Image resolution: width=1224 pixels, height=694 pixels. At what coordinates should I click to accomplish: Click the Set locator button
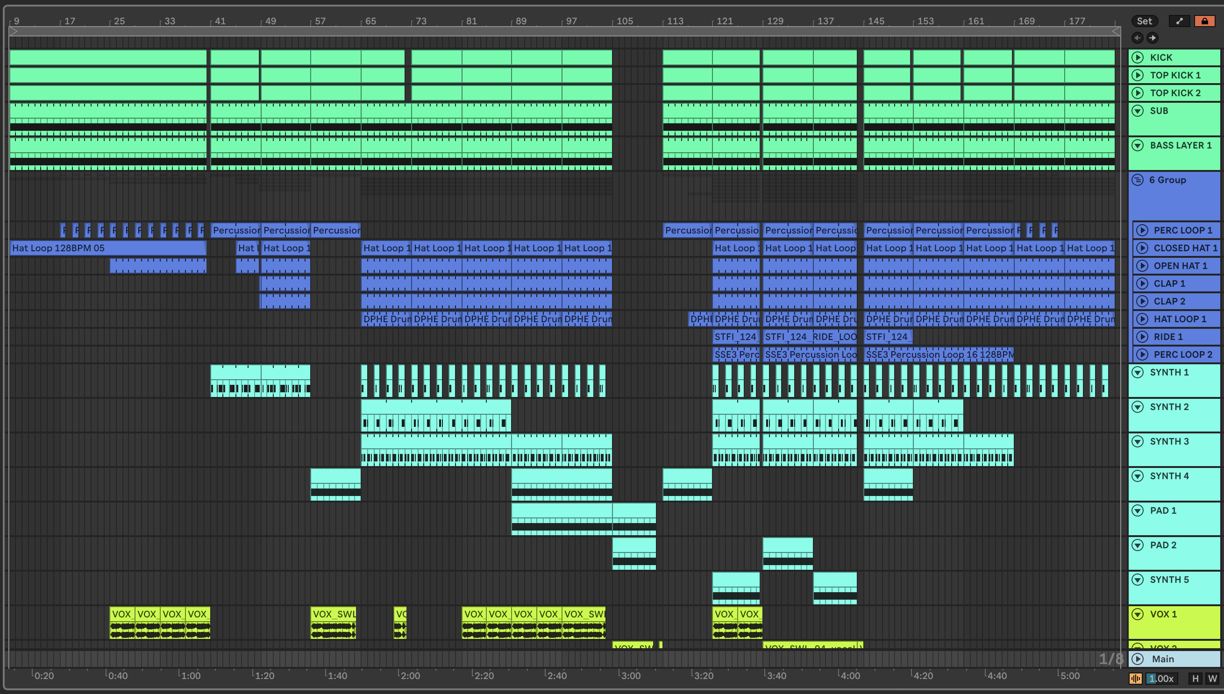pos(1144,21)
